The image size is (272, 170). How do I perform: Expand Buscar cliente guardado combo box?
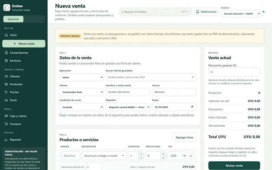[151, 77]
